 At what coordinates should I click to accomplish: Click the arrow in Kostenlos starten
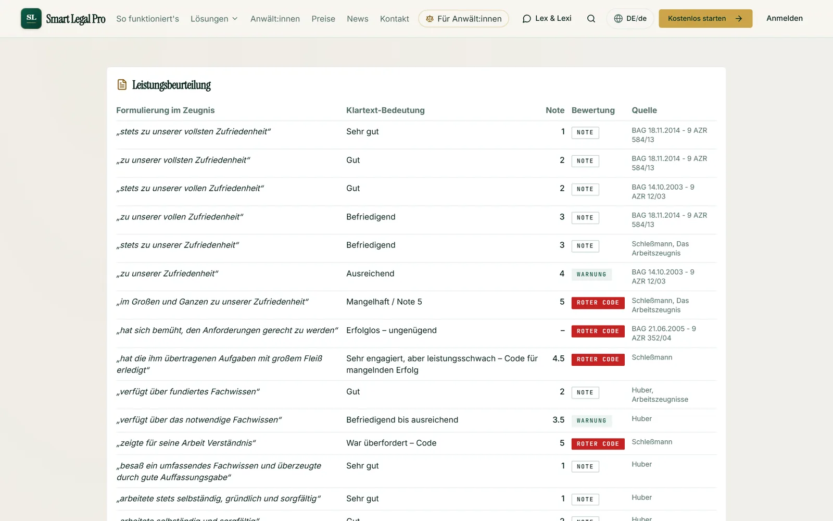tap(738, 19)
